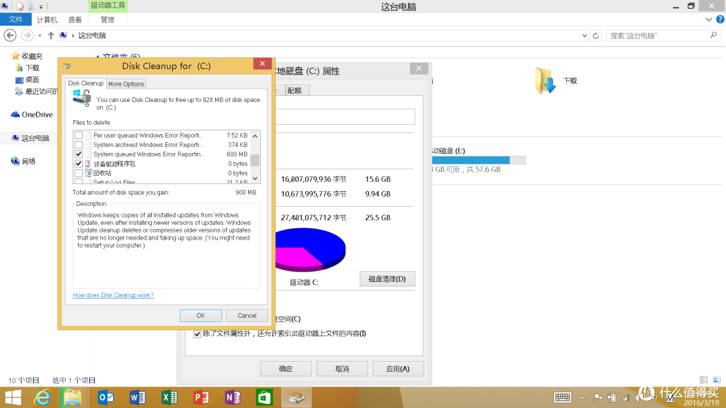Confirm Disk Cleanup with OK
Screen dimensions: 726x408
click(x=200, y=315)
